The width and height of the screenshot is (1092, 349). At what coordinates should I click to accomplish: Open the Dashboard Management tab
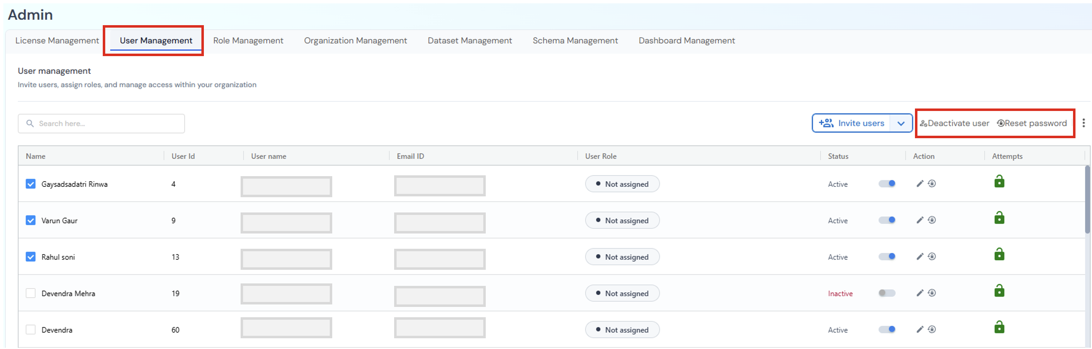686,41
